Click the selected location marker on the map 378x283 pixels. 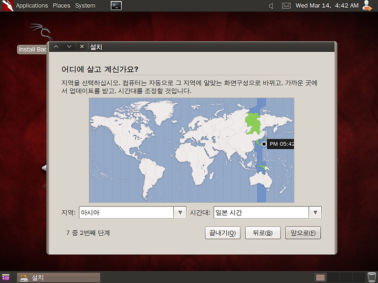[x=264, y=144]
